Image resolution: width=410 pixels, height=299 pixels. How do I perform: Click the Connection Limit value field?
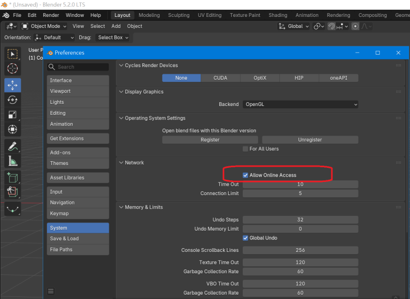pos(301,194)
